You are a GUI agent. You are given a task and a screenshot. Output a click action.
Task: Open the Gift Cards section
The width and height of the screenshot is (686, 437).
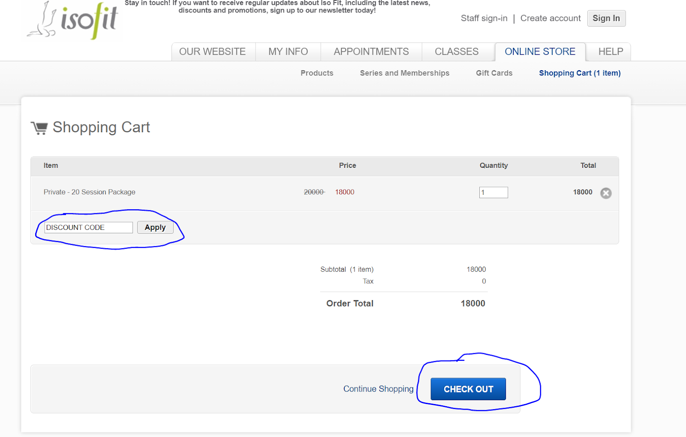tap(494, 73)
